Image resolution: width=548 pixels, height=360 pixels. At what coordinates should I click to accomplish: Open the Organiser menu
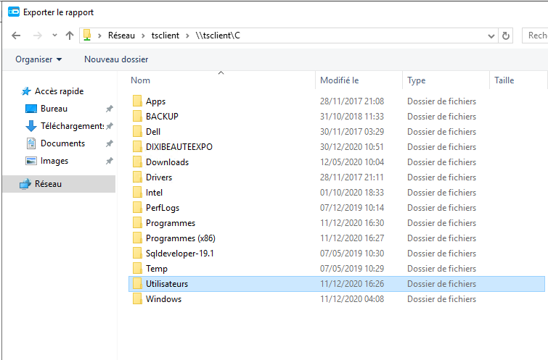pyautogui.click(x=38, y=59)
